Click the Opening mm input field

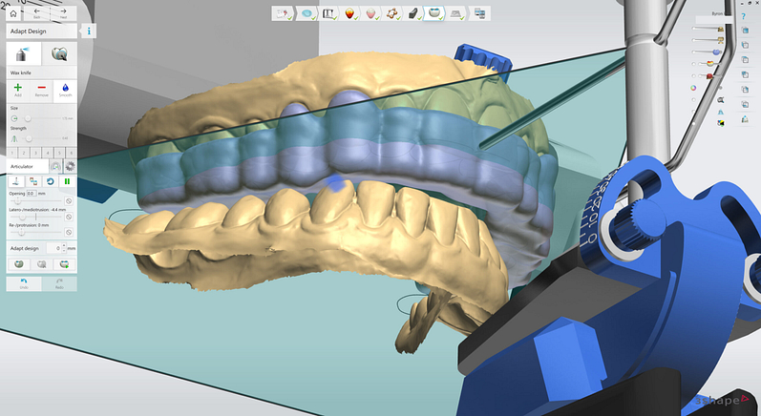pos(32,194)
